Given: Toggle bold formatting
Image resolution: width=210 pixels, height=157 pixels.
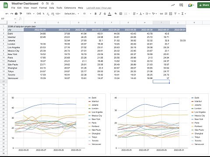Looking at the screenshot, I should (95, 14).
